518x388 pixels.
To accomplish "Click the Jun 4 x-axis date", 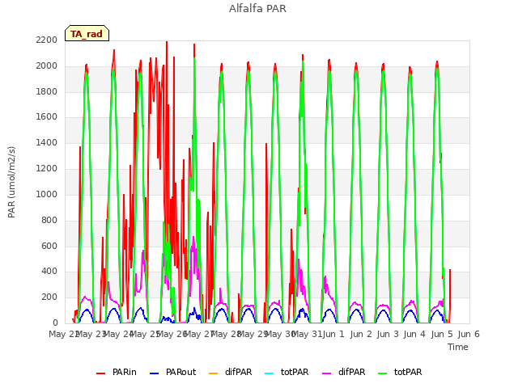I will tap(414, 334).
